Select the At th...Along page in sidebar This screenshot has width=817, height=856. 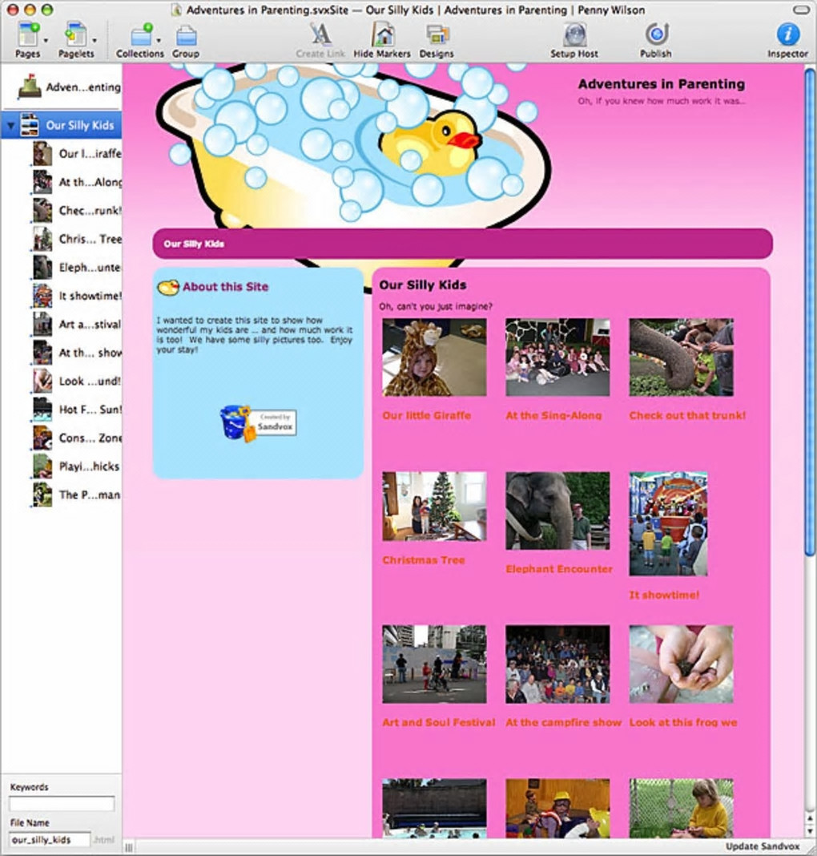point(76,182)
